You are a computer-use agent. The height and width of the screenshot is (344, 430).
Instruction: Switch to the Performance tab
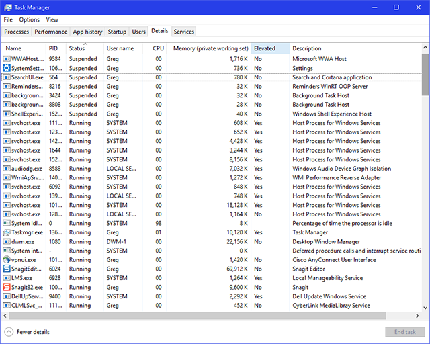[51, 32]
